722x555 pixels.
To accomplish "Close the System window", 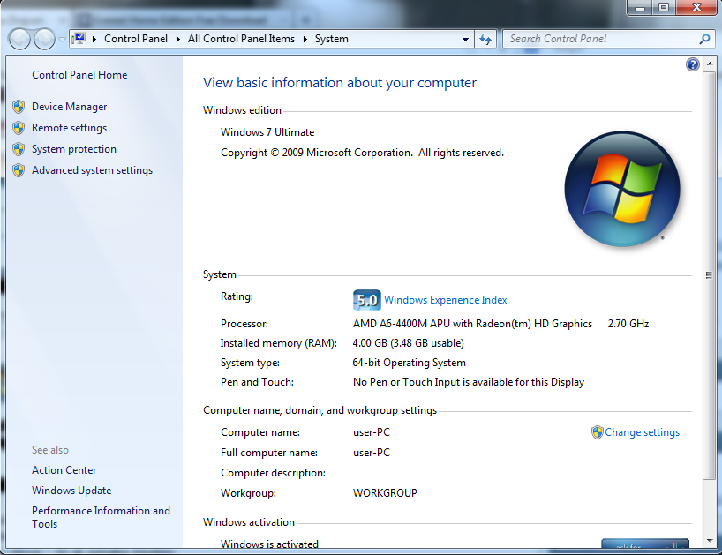I will tap(697, 7).
